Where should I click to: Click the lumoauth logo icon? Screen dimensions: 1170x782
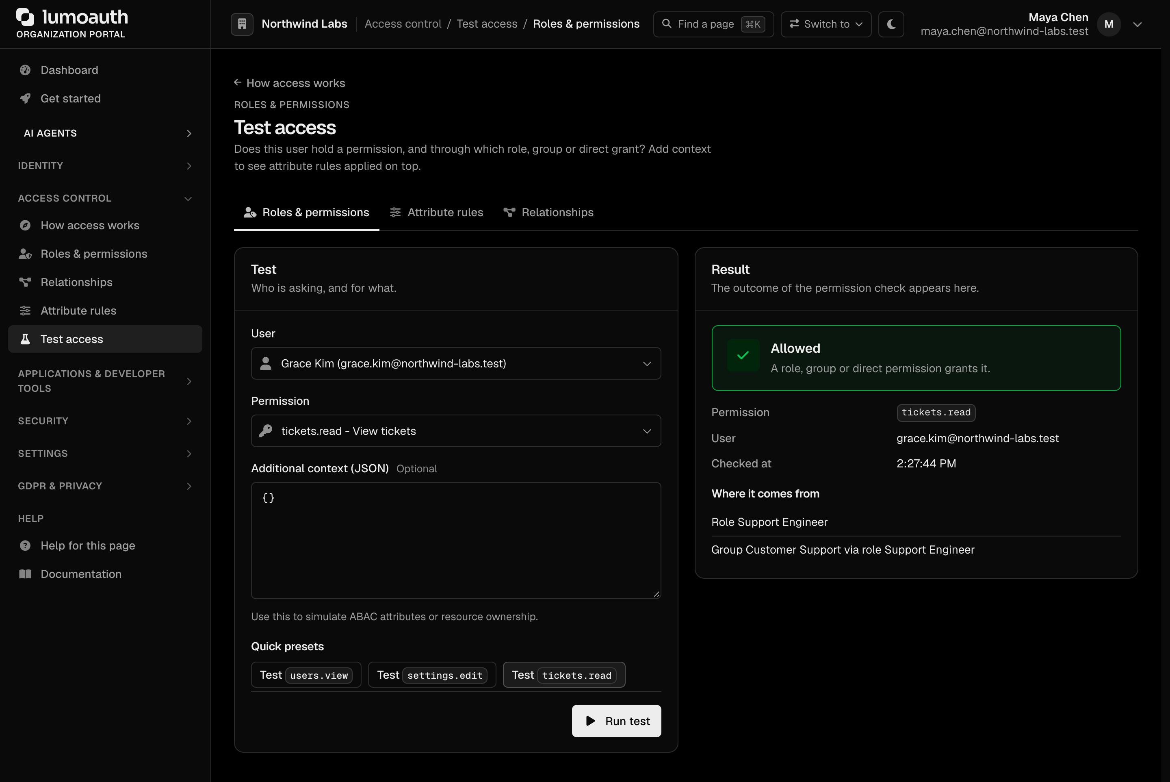click(25, 17)
